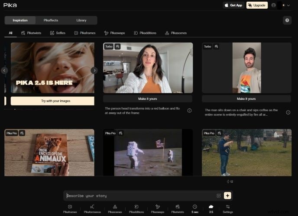Click the coffee and fire prompt text

coord(241,112)
